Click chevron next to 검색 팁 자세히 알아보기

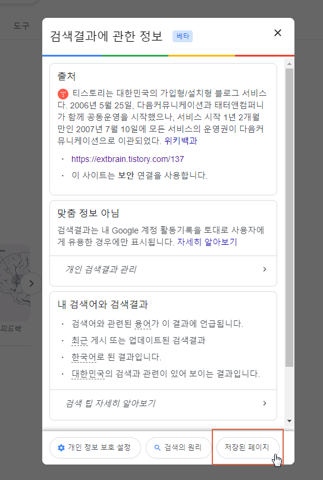(x=265, y=403)
